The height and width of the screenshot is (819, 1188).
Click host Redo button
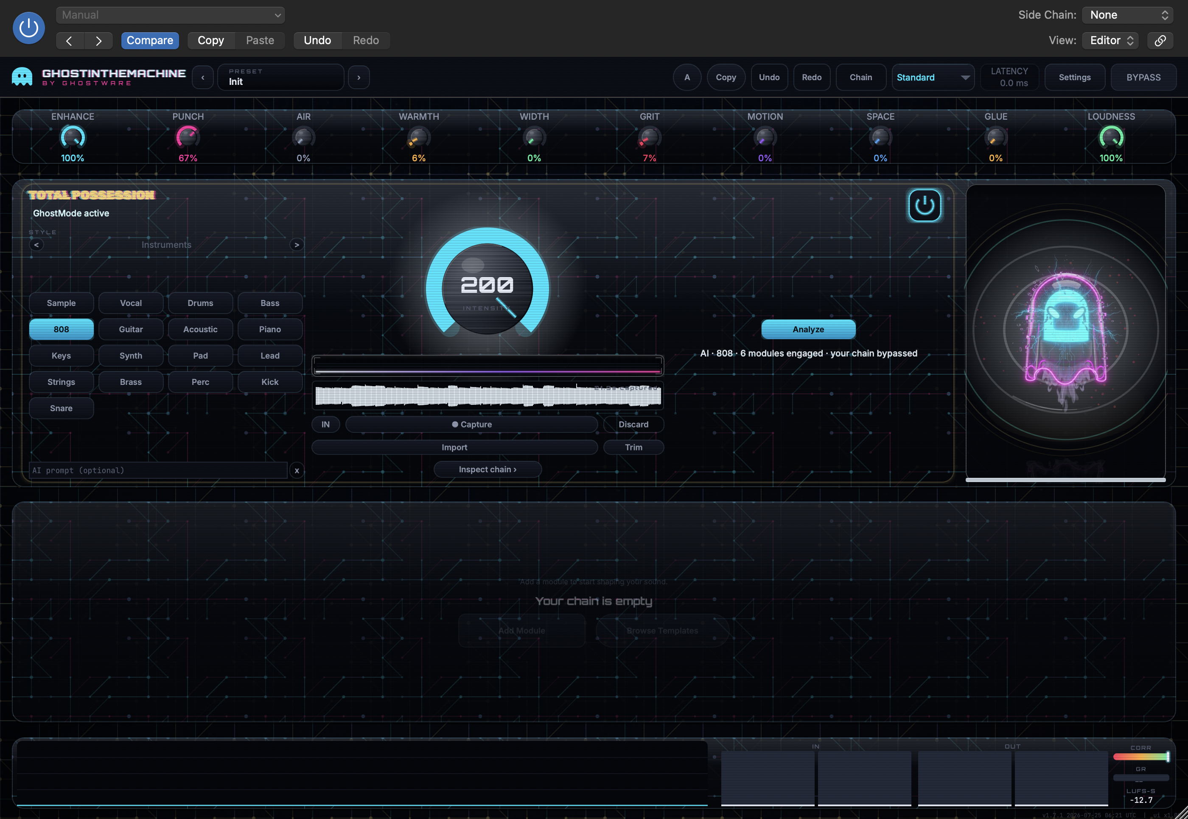[366, 41]
